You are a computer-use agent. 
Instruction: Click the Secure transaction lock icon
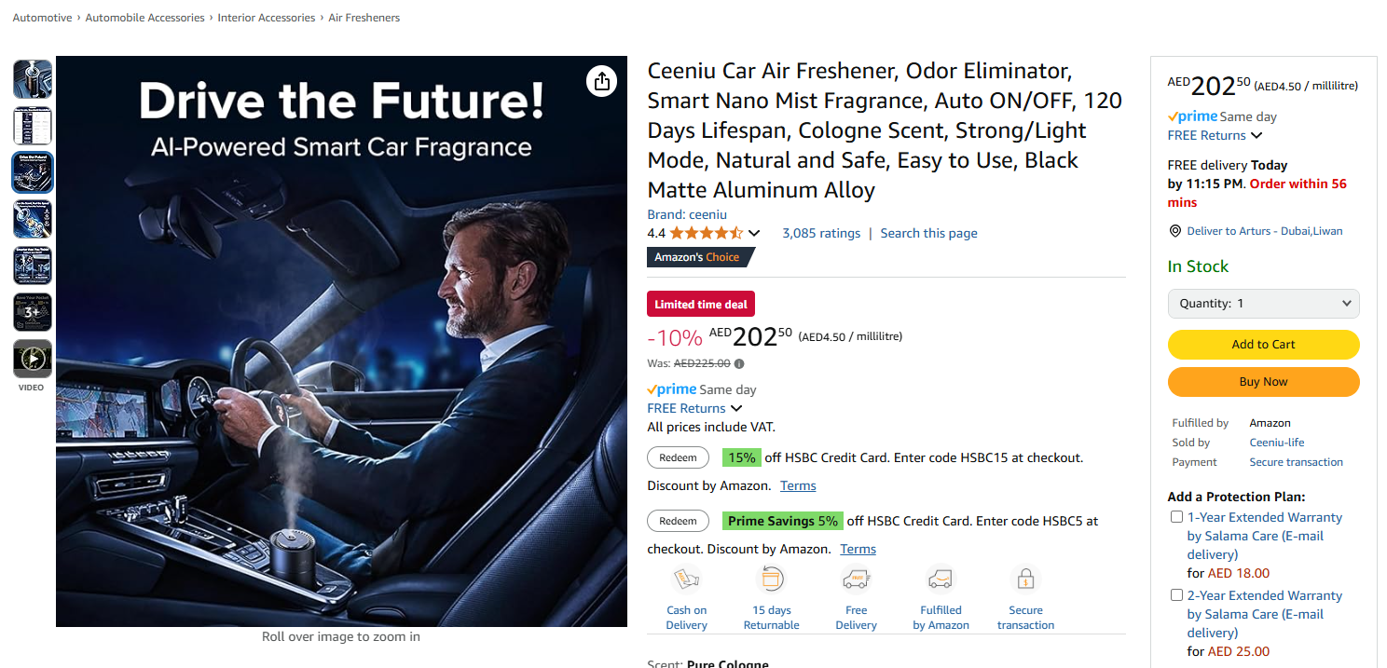point(1025,579)
